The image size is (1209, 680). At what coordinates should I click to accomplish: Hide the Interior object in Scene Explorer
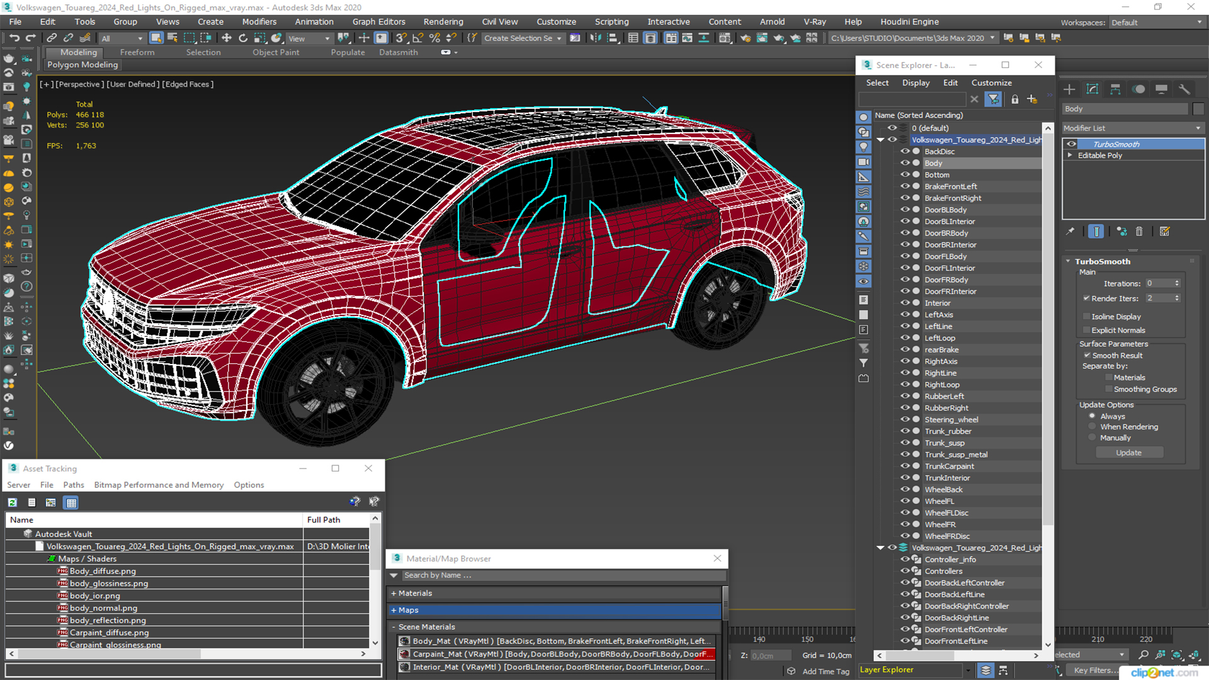[905, 303]
